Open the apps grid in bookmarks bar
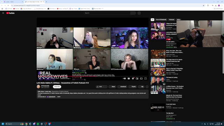The image size is (224, 126). [x=2, y=9]
